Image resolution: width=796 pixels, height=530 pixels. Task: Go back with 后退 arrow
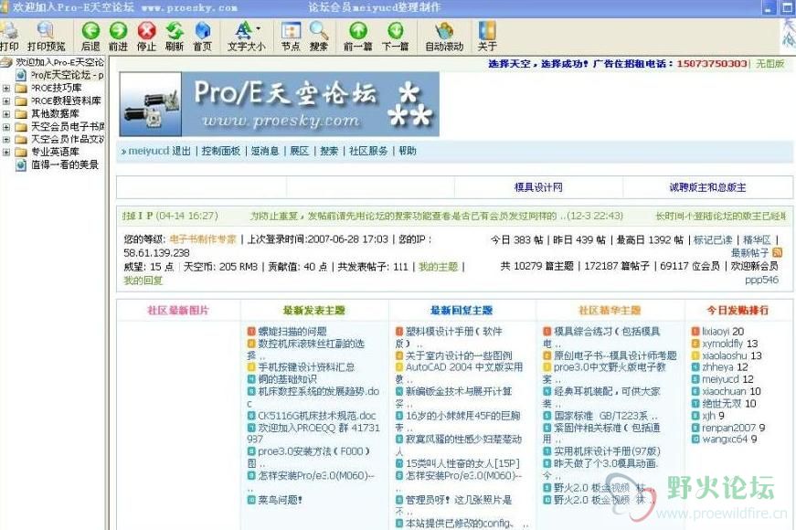tap(90, 31)
